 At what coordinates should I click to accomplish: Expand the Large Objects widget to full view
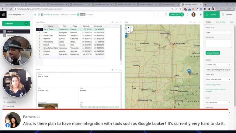pyautogui.click(x=121, y=22)
